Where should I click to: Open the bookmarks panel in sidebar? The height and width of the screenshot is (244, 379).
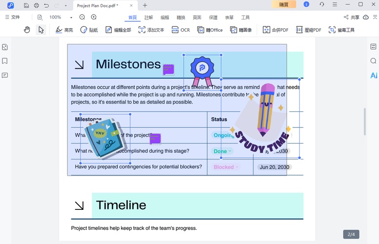tap(5, 61)
